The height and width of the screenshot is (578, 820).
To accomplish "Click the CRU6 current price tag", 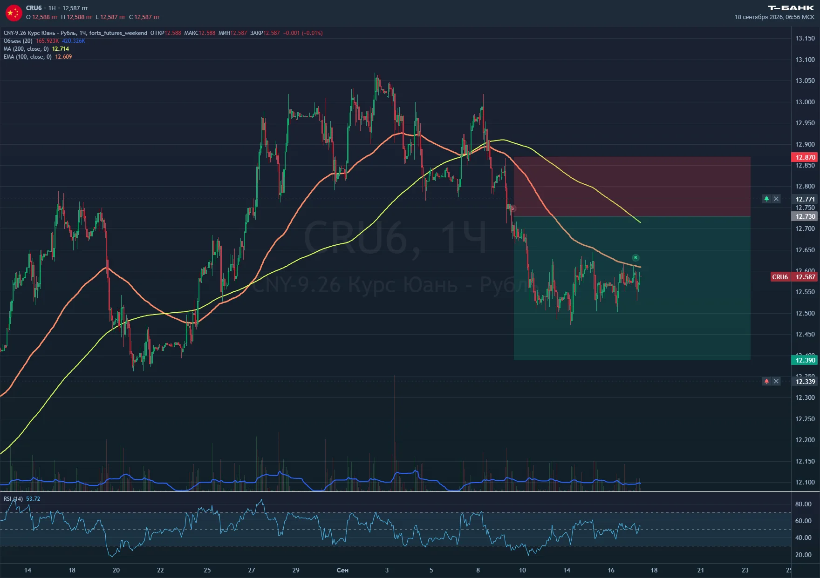I will pos(794,277).
